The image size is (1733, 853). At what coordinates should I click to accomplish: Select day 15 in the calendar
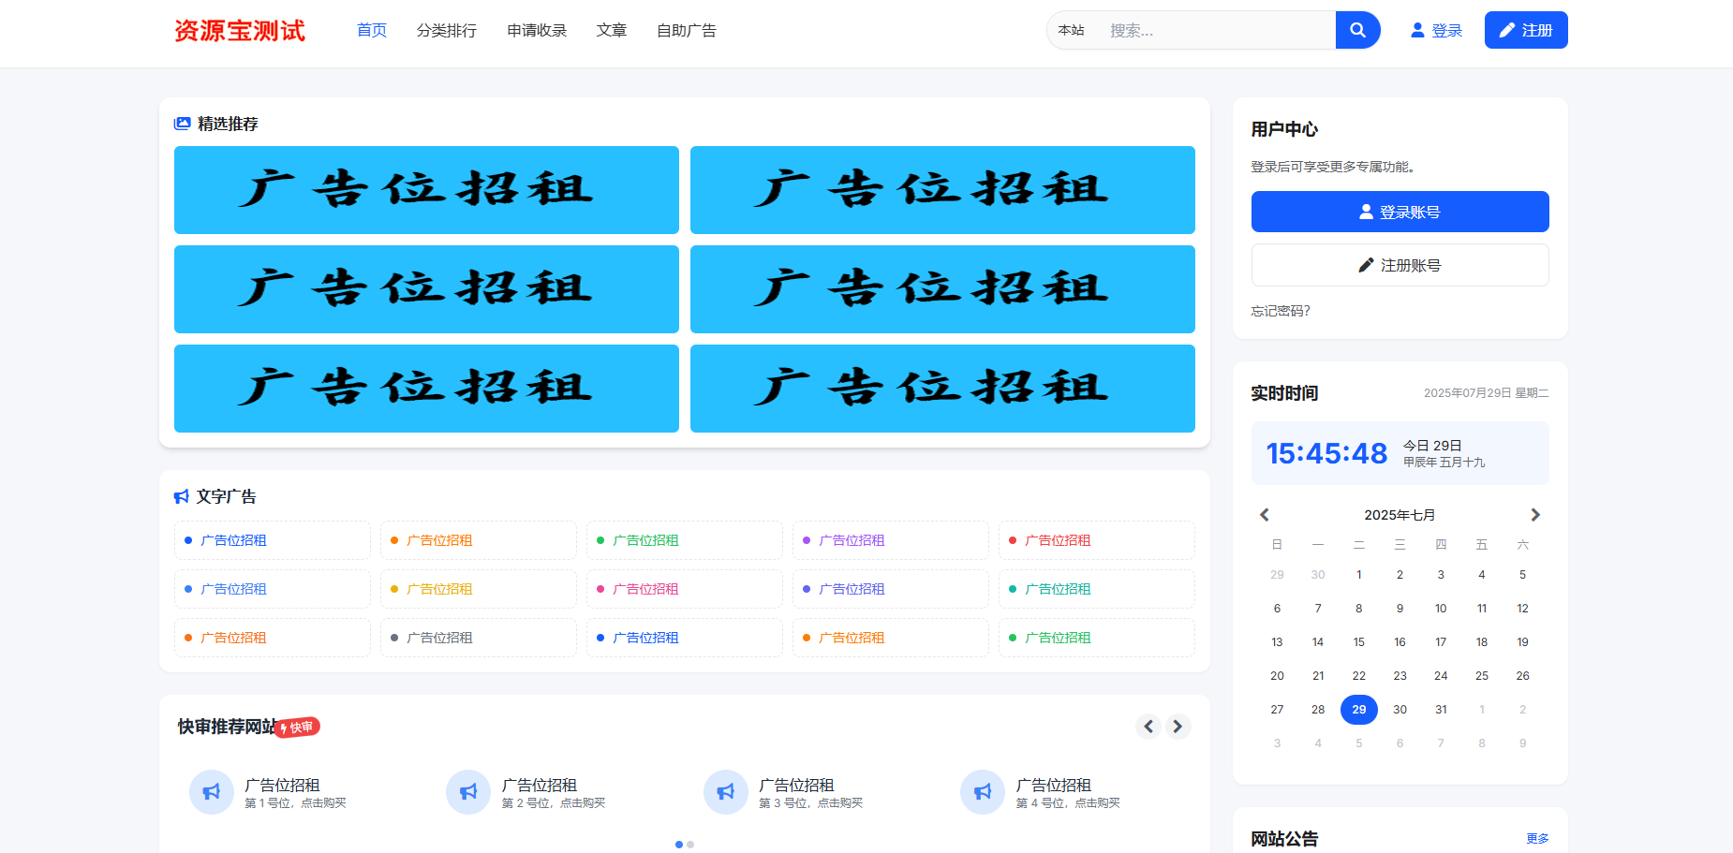pyautogui.click(x=1359, y=642)
